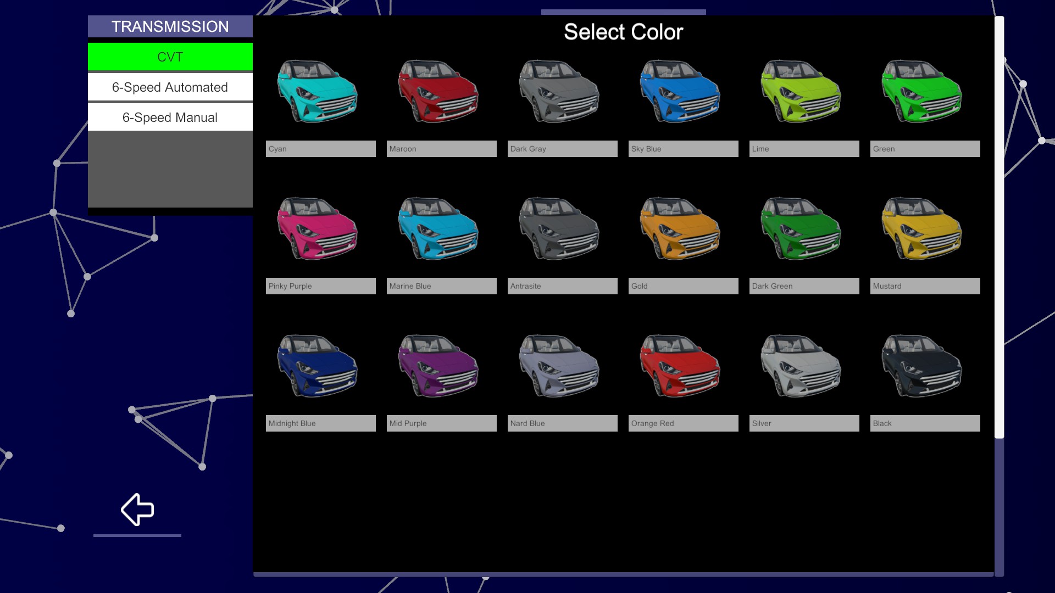Tap the Nard Blue name label

(563, 423)
